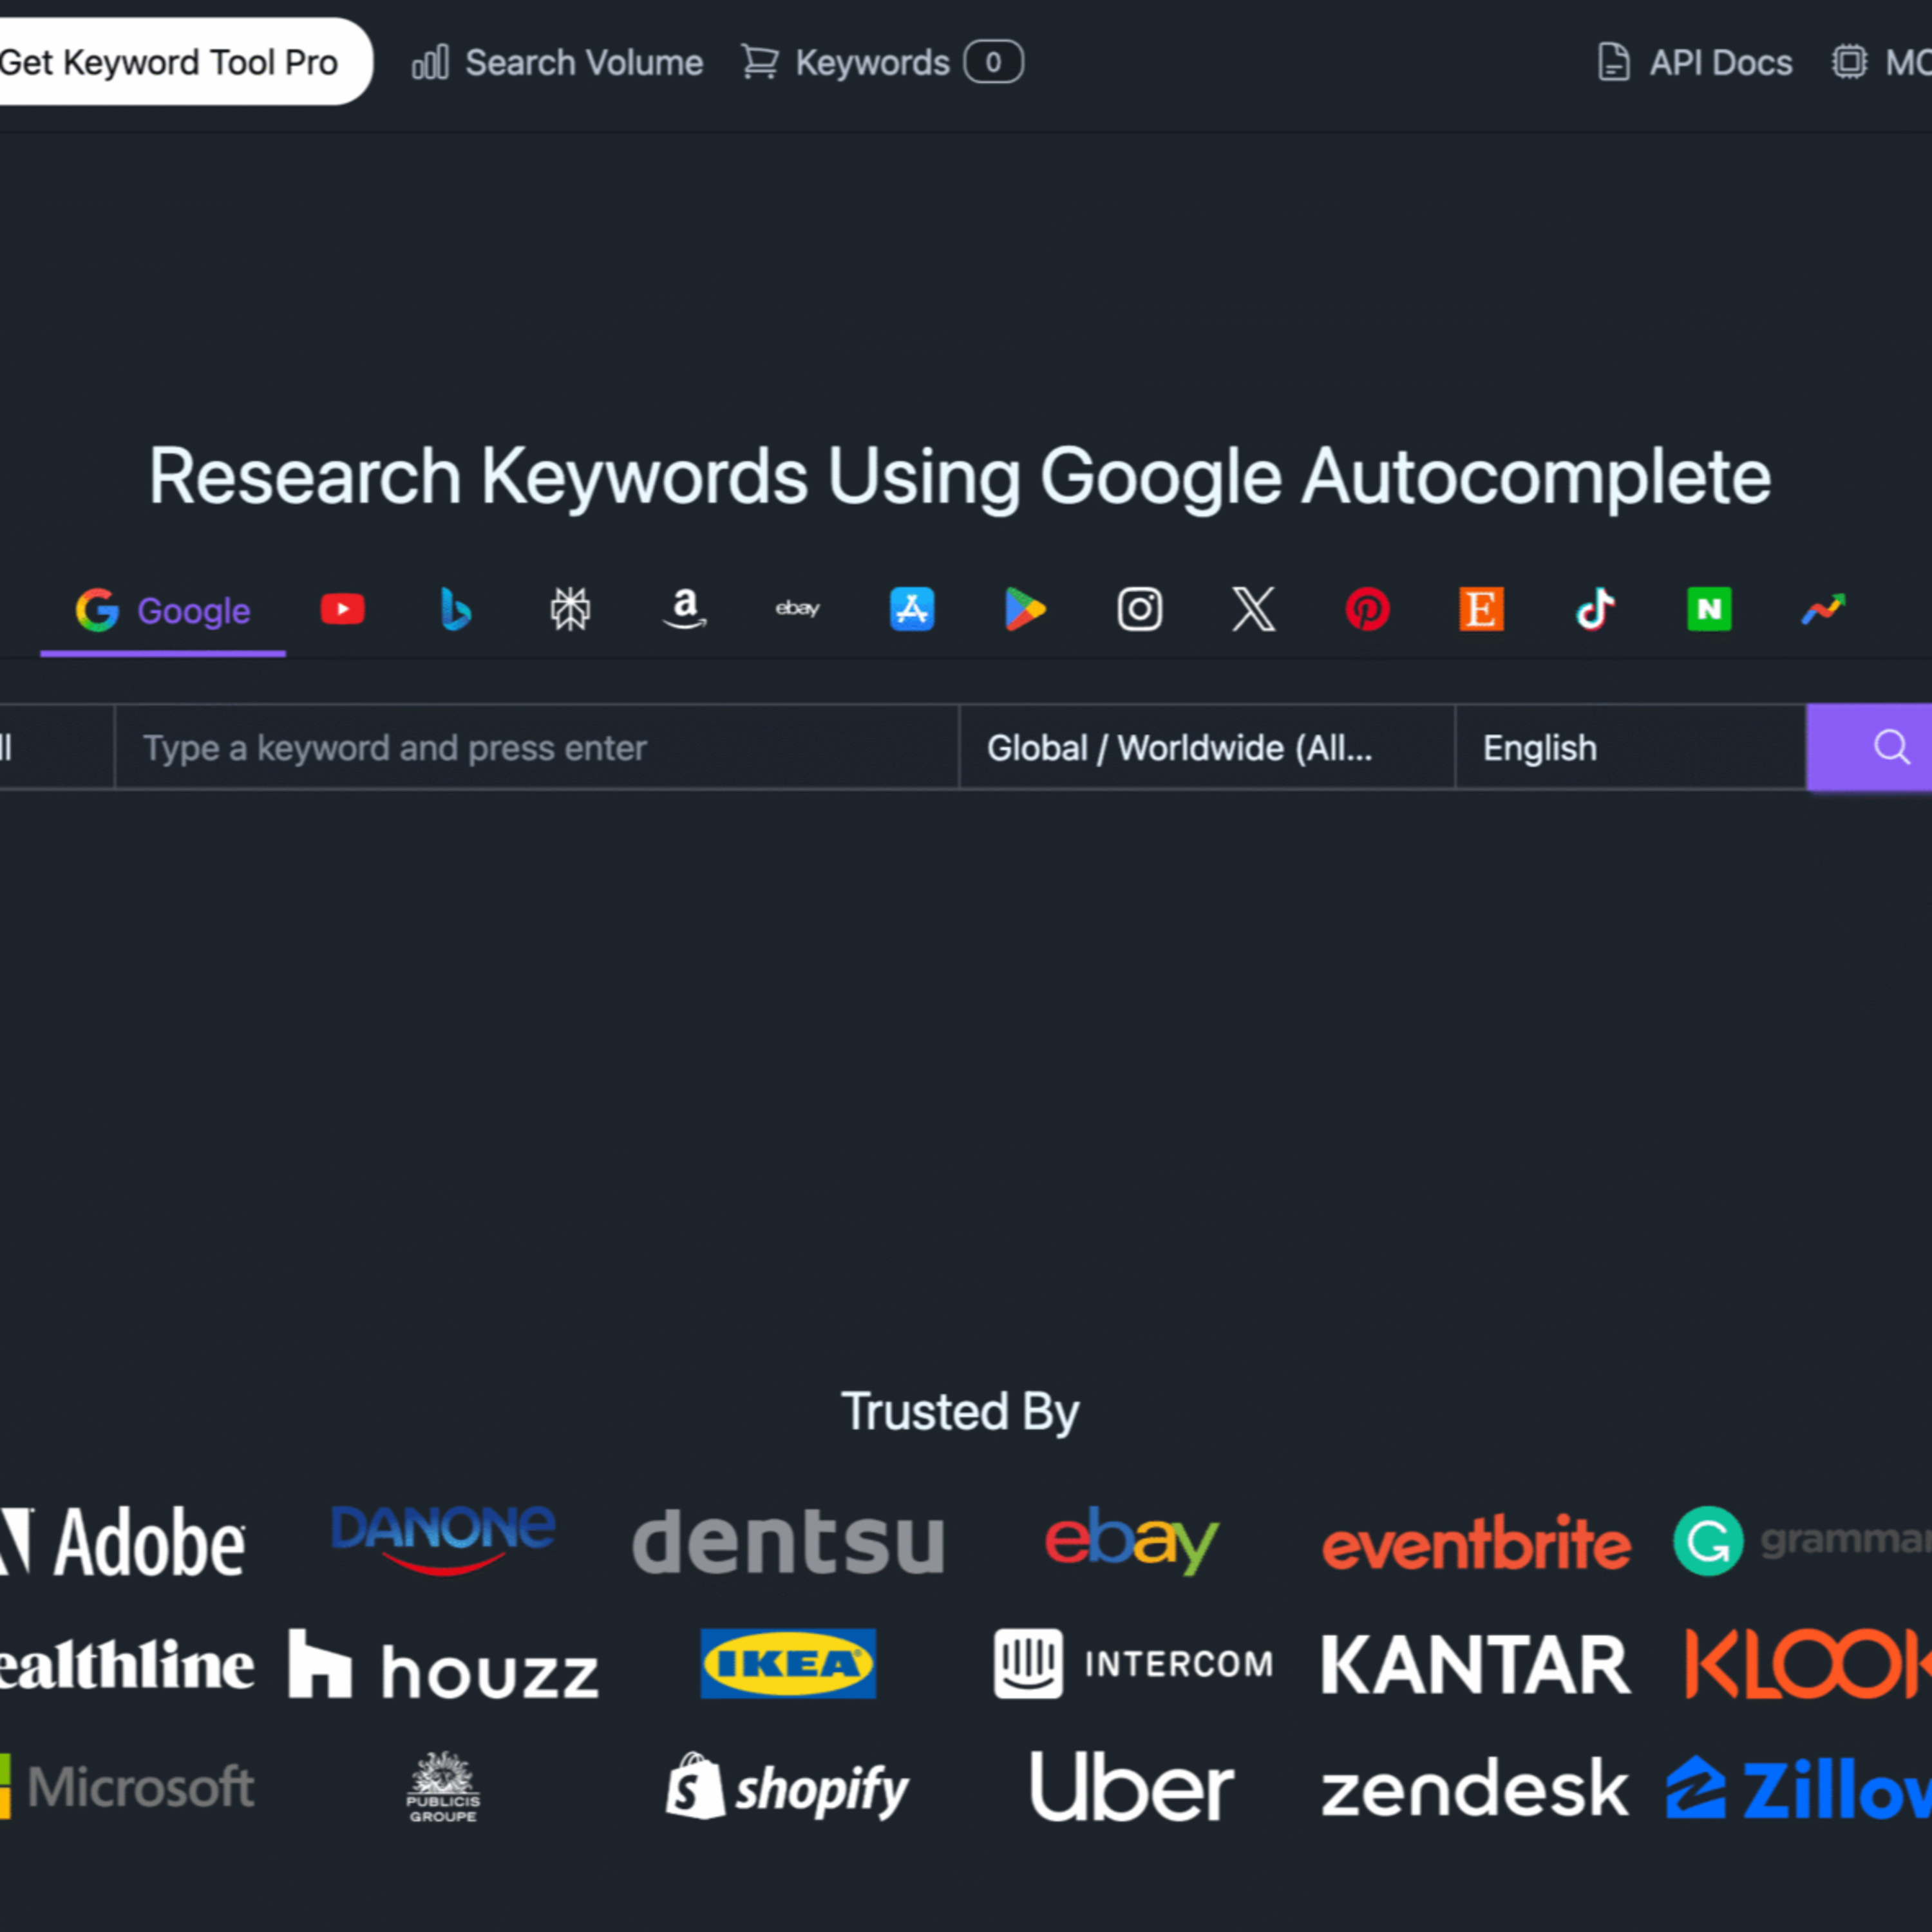
Task: Click the eBay logo under Trusted By
Action: tap(1131, 1540)
